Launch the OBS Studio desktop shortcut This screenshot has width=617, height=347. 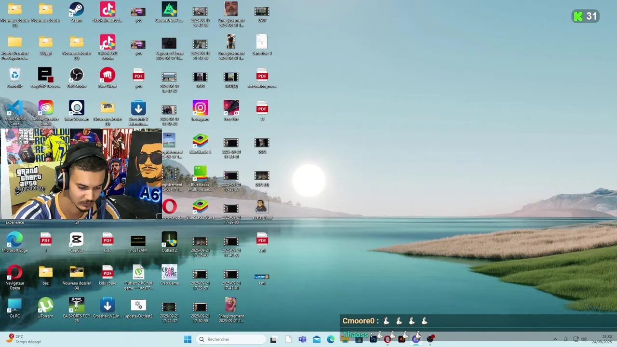[76, 78]
